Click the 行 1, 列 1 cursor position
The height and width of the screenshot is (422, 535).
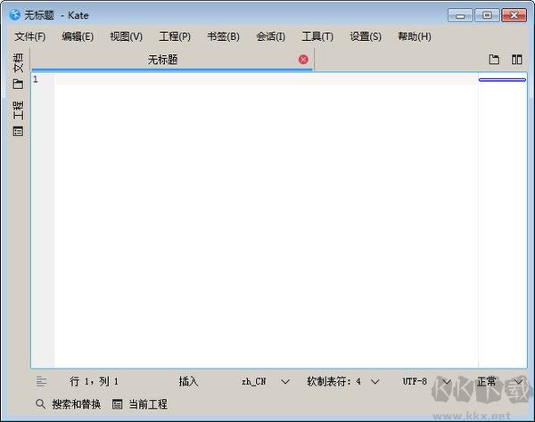tap(95, 381)
